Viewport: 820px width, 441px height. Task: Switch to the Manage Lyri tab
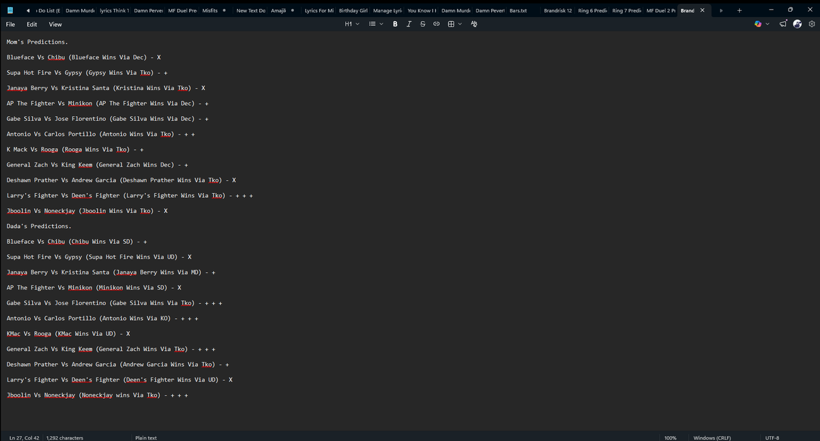tap(387, 11)
